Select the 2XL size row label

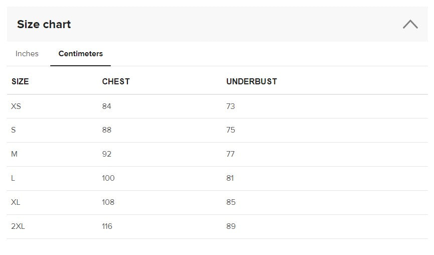[x=18, y=226]
